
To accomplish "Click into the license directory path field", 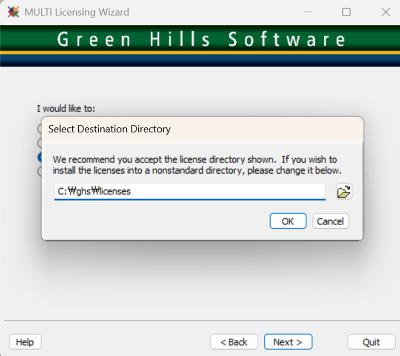I will click(x=190, y=191).
